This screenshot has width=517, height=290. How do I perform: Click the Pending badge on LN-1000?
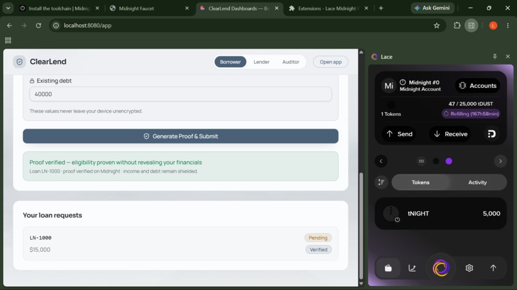click(318, 238)
